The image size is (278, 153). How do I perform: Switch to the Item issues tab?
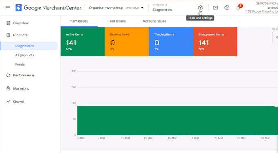tap(79, 21)
